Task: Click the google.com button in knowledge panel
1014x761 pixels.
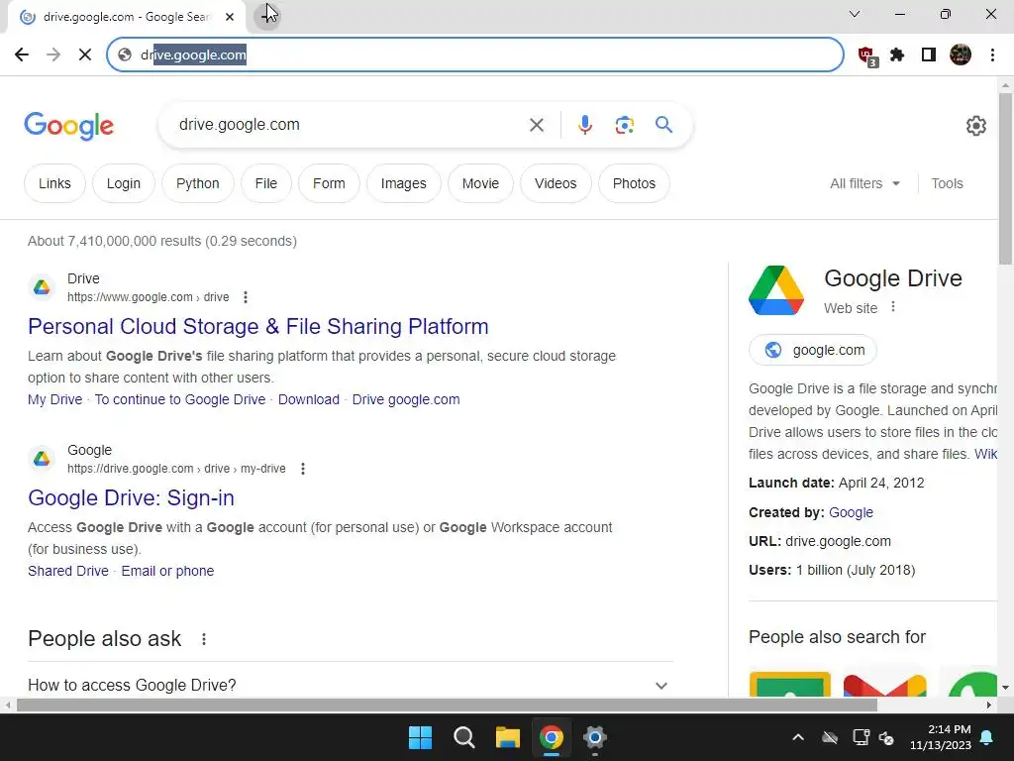Action: click(813, 350)
